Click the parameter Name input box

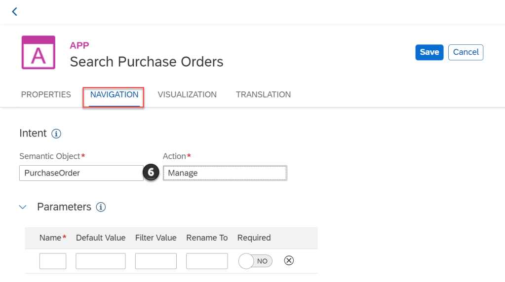(x=53, y=261)
